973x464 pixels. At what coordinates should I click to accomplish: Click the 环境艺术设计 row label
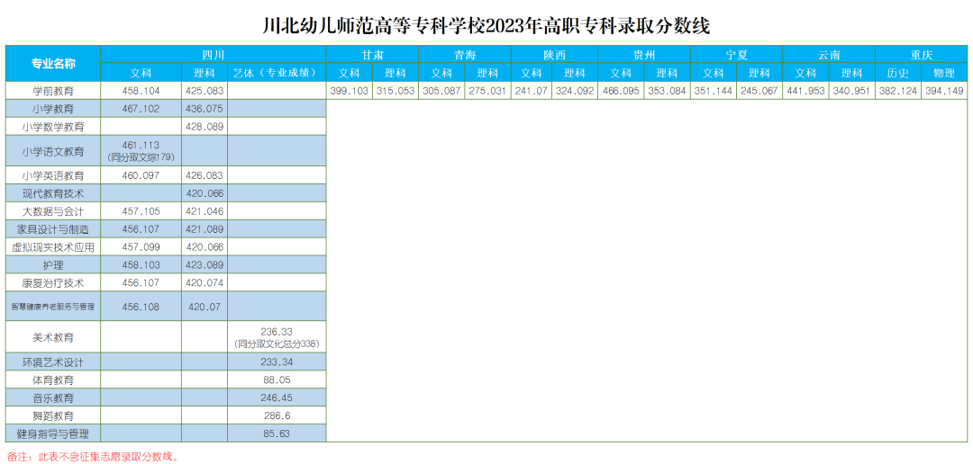pyautogui.click(x=53, y=361)
